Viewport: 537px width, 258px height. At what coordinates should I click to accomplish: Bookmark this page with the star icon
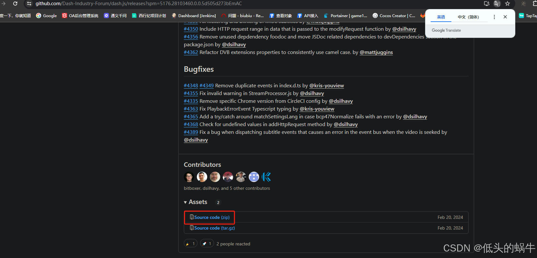tap(507, 4)
